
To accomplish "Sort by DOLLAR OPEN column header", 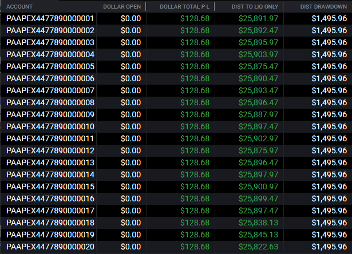I will click(122, 7).
